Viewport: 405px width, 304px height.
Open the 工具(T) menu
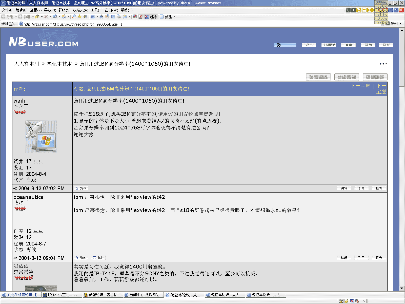(x=96, y=10)
